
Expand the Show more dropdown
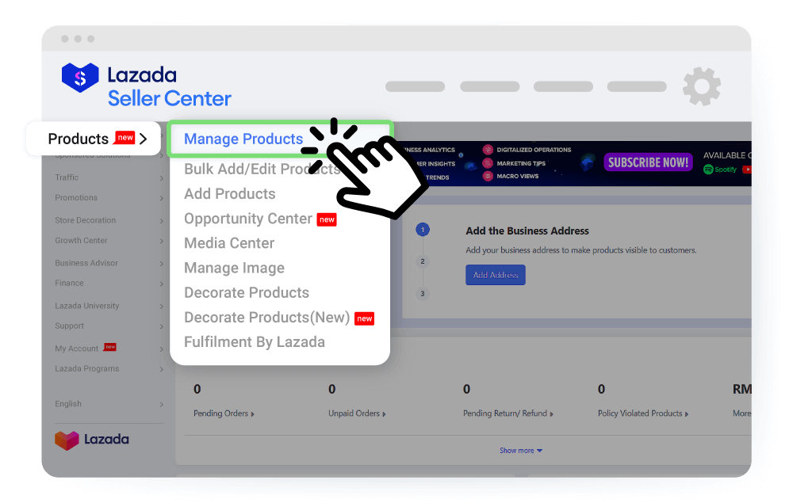tap(521, 451)
